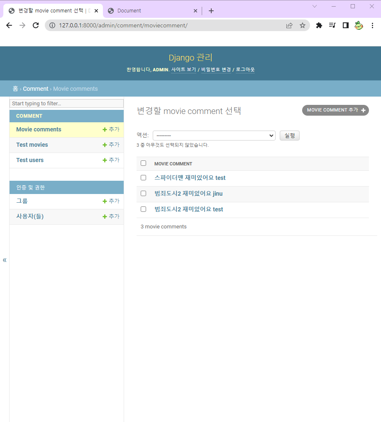Check the 범죄도시2 재미있어요 test row checkbox
381x422 pixels.
(143, 209)
